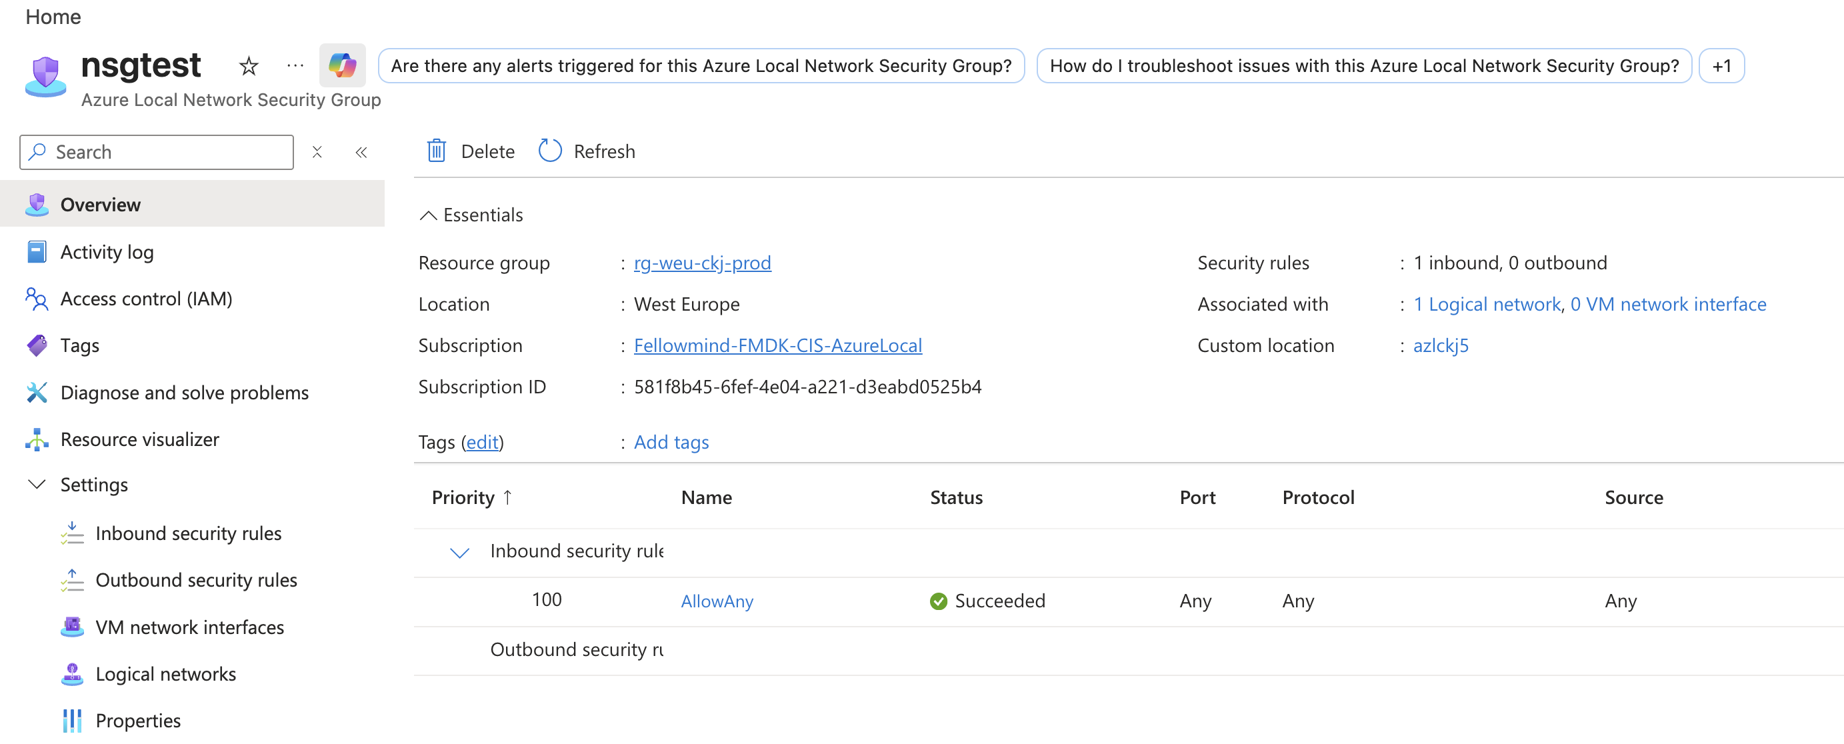This screenshot has width=1844, height=744.
Task: Collapse the sidebar with double chevron
Action: [361, 152]
